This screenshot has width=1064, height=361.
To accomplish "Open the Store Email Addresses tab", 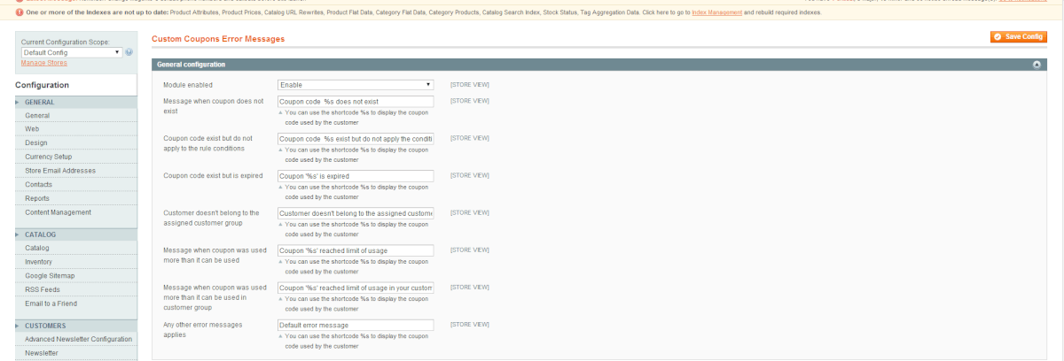I will pyautogui.click(x=75, y=171).
